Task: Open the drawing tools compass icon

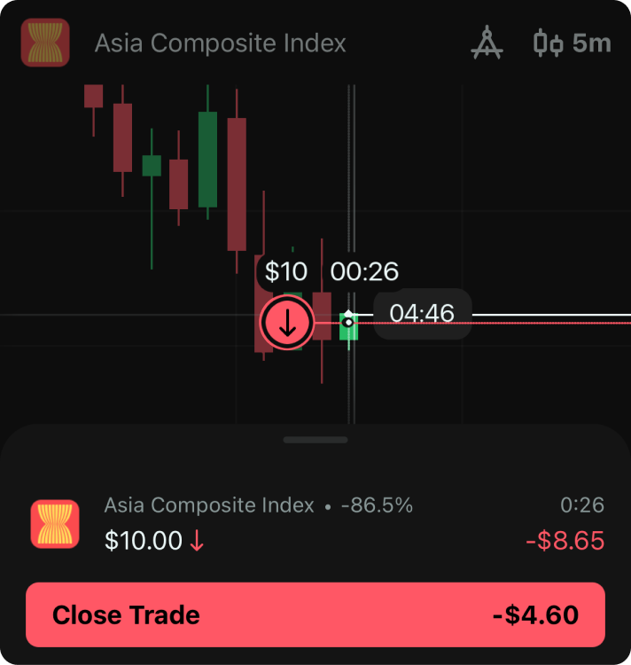Action: click(487, 43)
